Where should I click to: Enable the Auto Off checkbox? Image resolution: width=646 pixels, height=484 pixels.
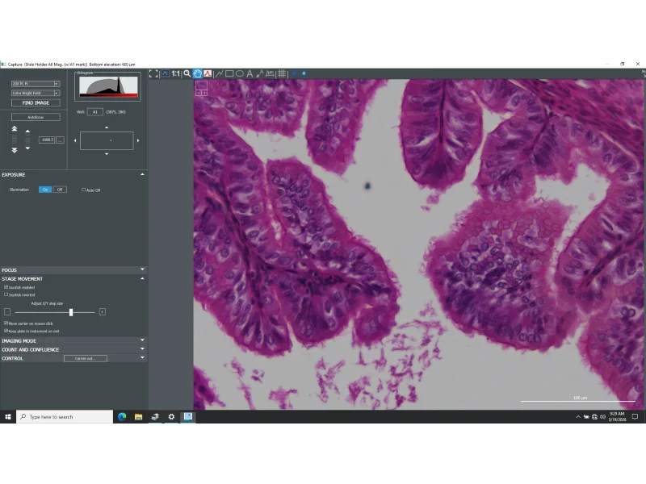point(84,190)
